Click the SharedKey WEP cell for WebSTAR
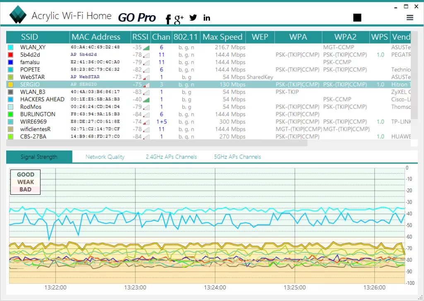424x301 pixels. click(x=260, y=77)
